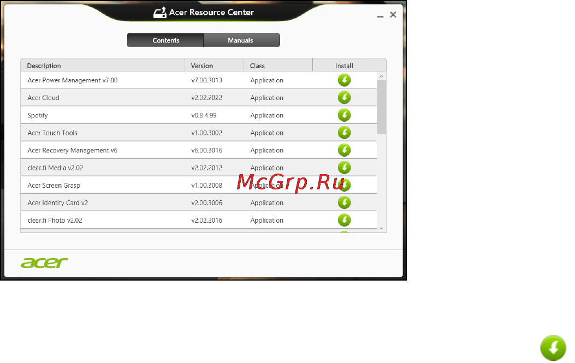Image resolution: width=575 pixels, height=363 pixels.
Task: Click the scrollbar down arrow
Action: click(381, 228)
